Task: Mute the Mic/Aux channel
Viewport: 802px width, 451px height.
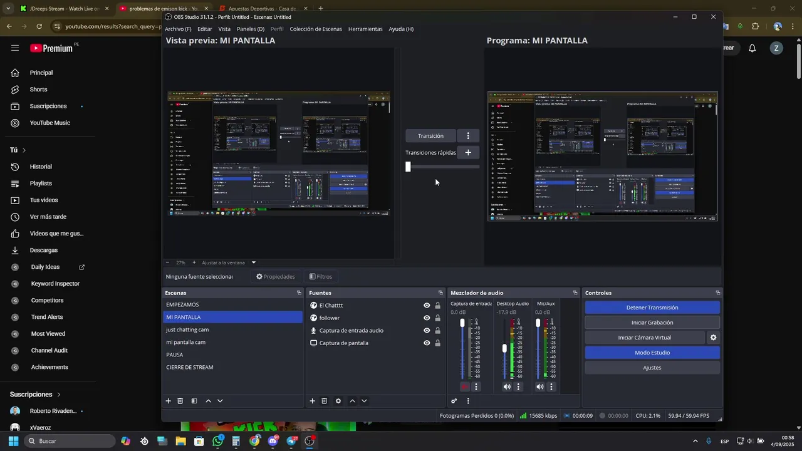Action: pos(540,387)
